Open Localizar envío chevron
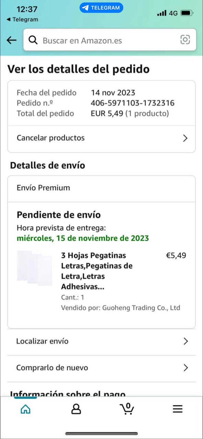The height and width of the screenshot is (439, 203). (185, 341)
